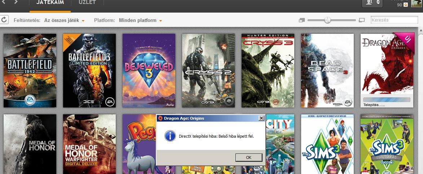Open the user avatar picture
The height and width of the screenshot is (174, 423).
(x=417, y=3)
